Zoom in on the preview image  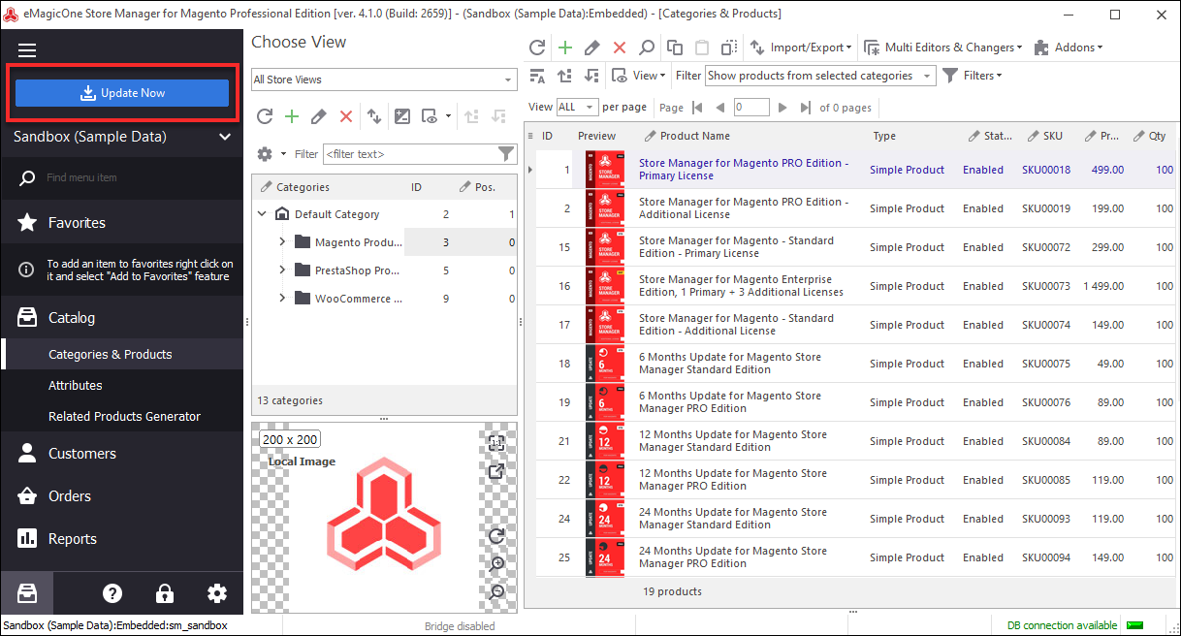496,563
